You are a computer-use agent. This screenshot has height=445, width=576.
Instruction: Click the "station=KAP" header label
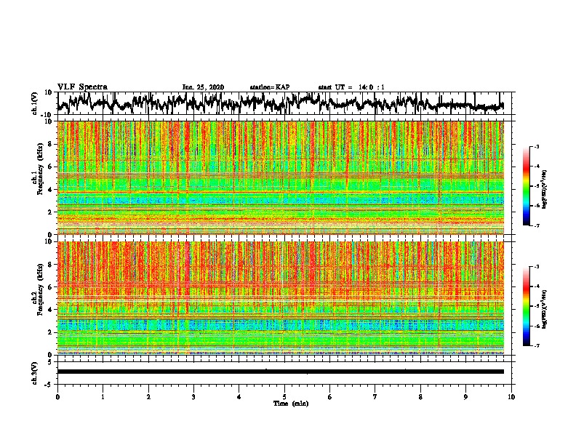point(270,87)
